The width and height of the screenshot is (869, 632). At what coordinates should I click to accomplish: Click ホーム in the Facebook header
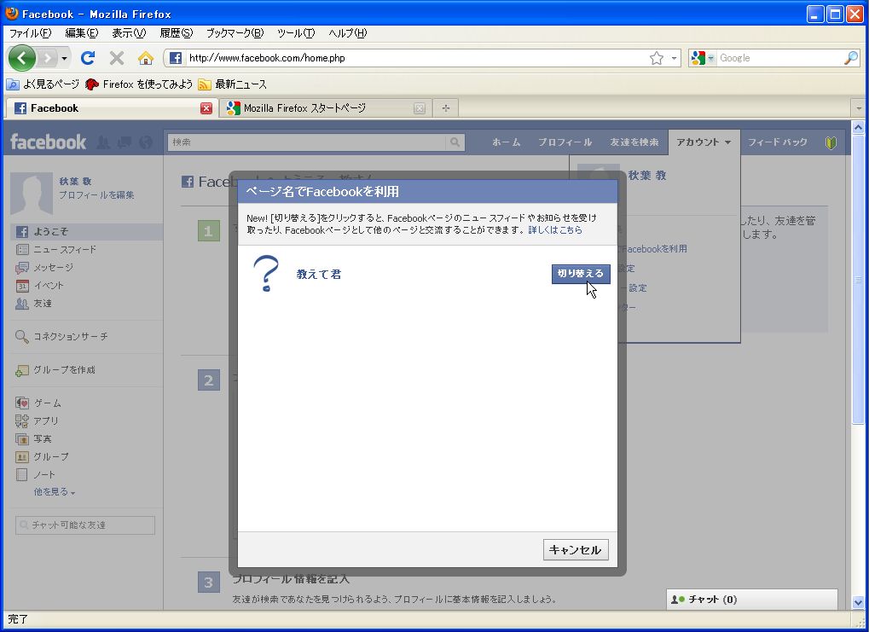(506, 142)
